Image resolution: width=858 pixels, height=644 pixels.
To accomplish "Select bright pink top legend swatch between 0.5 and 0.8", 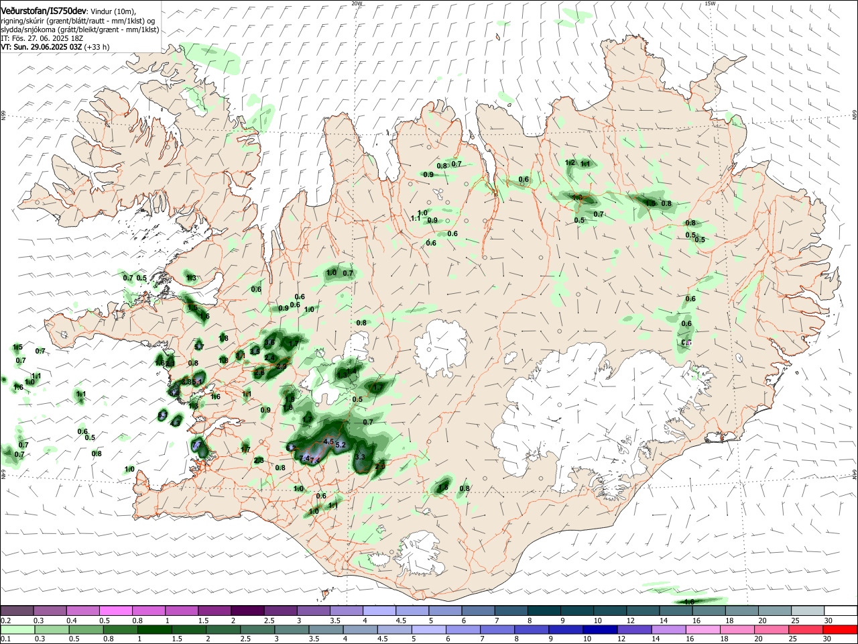I will (115, 610).
